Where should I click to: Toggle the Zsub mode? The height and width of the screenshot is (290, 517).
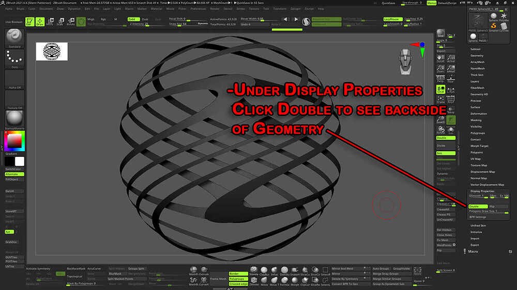click(145, 19)
